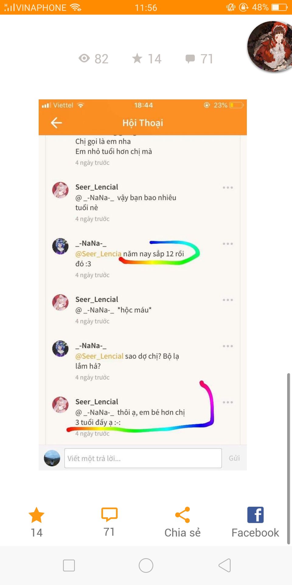Share to Facebook icon

255,515
